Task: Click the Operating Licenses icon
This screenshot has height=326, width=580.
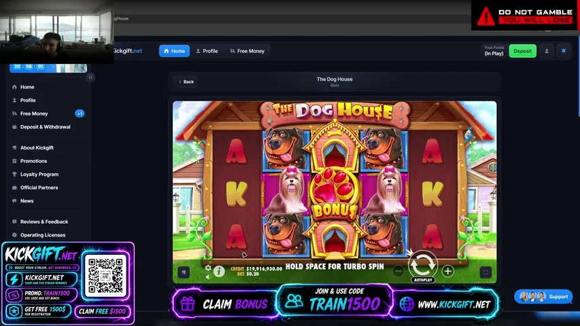Action: [x=14, y=235]
